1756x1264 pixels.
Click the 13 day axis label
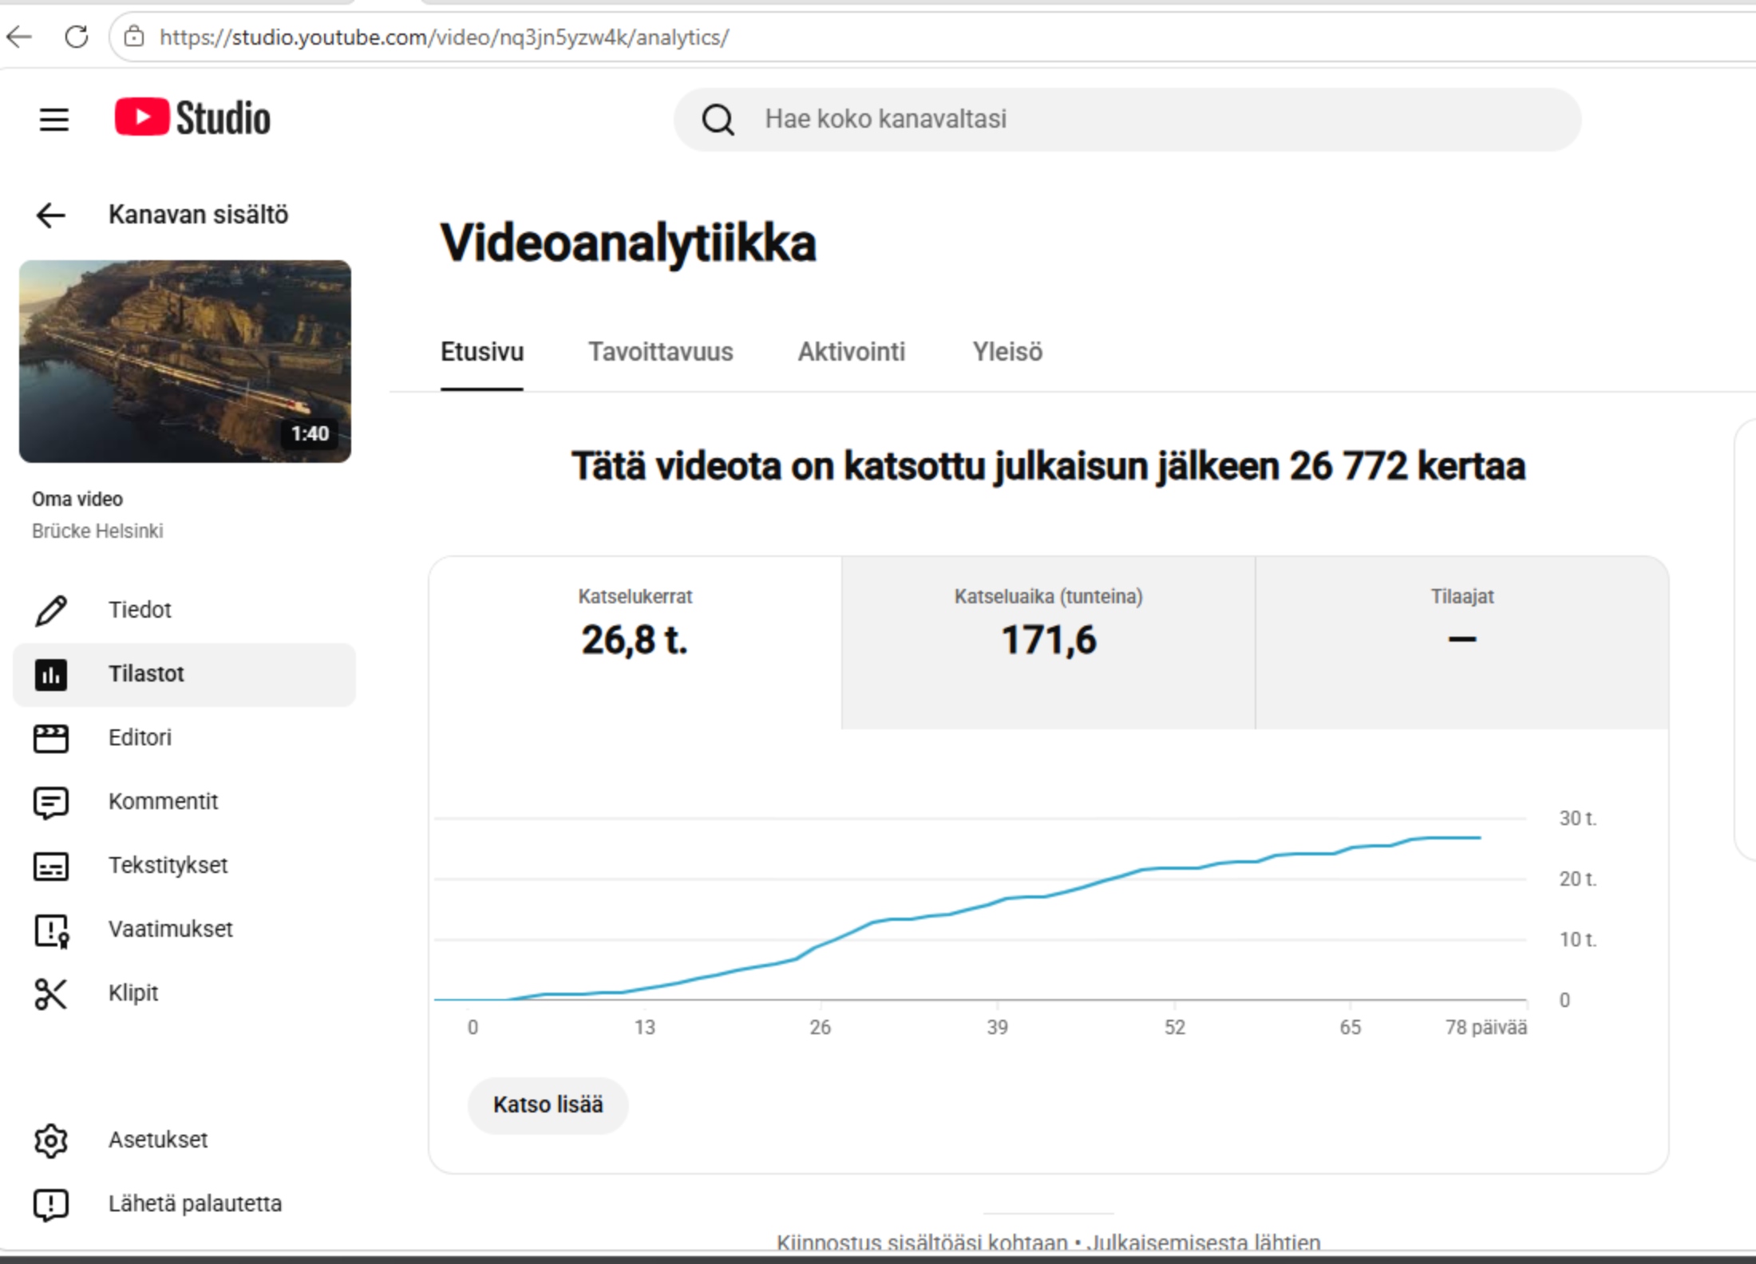point(645,1028)
